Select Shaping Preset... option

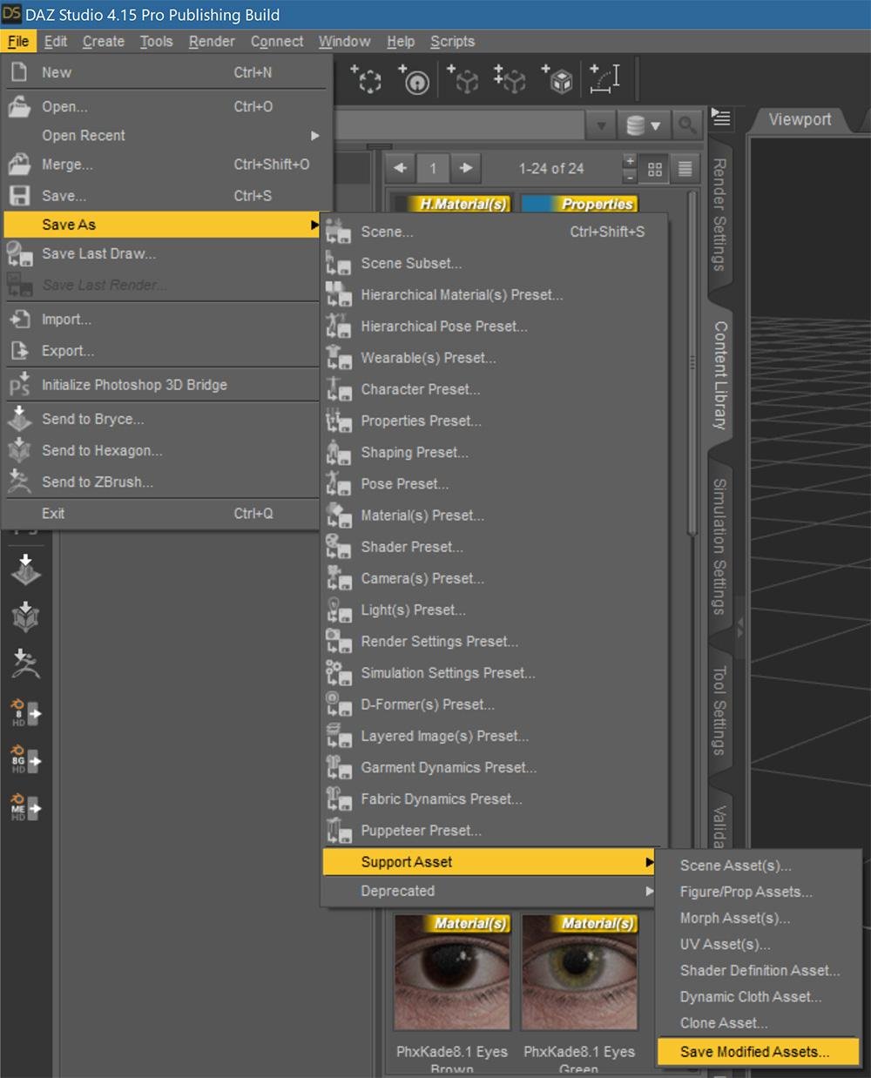click(x=495, y=453)
